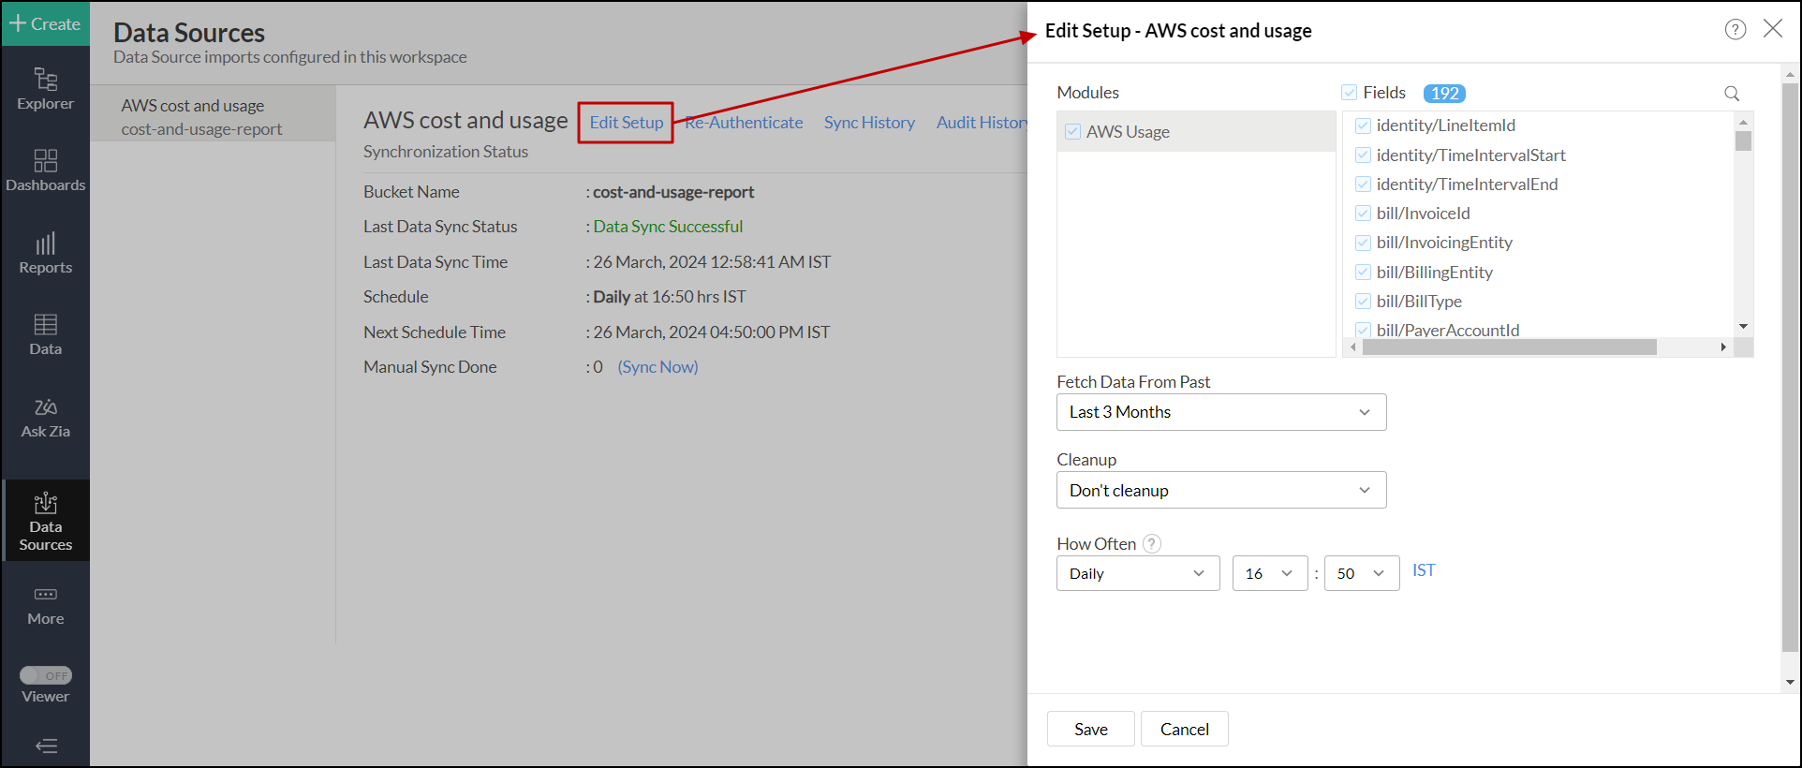Collapse the sidebar using bottom arrow icon

pyautogui.click(x=45, y=746)
